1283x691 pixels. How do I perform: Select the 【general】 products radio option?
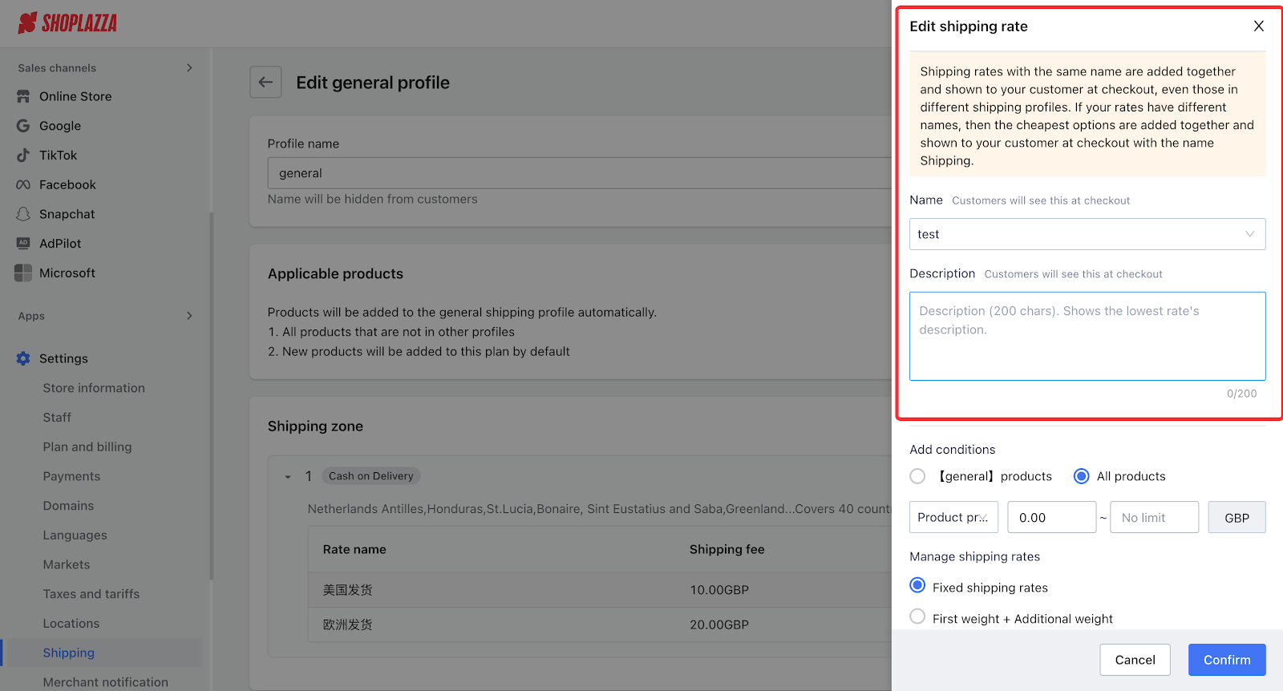[917, 476]
